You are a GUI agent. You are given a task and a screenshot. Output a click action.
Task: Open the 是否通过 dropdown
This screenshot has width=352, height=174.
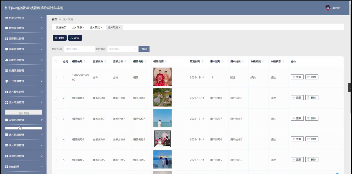pyautogui.click(x=122, y=49)
